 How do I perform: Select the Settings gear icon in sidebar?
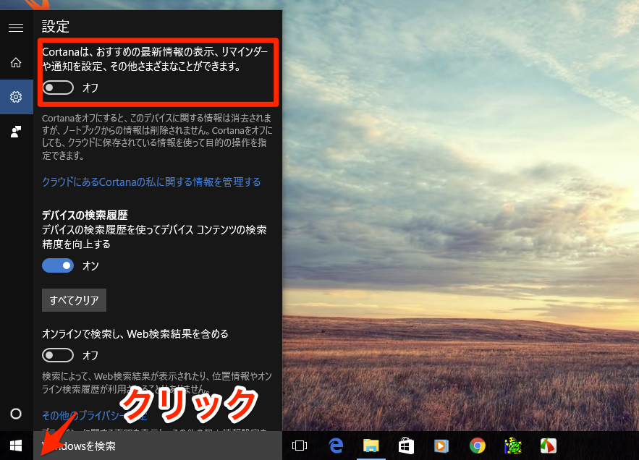pyautogui.click(x=16, y=97)
